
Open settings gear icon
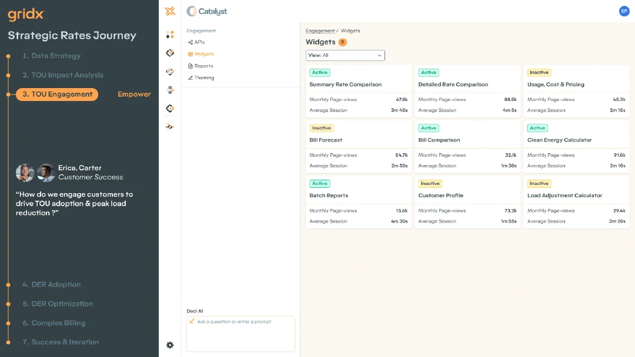click(x=170, y=345)
